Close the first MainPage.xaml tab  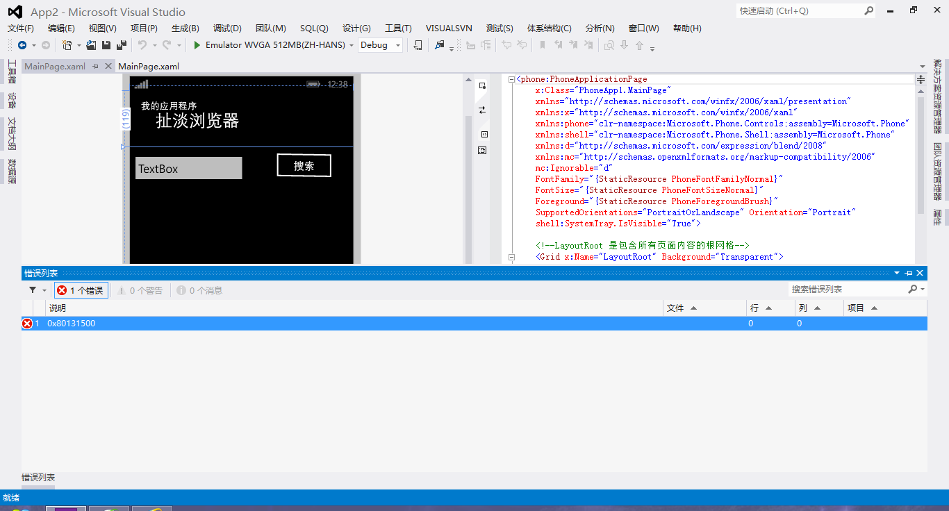point(108,66)
